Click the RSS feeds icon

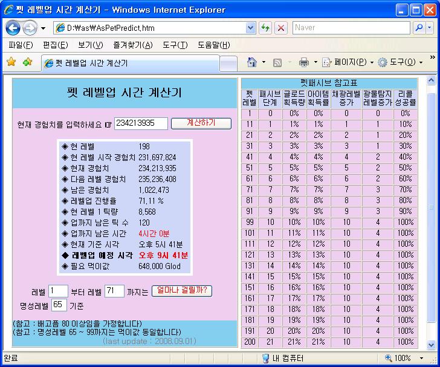277,62
